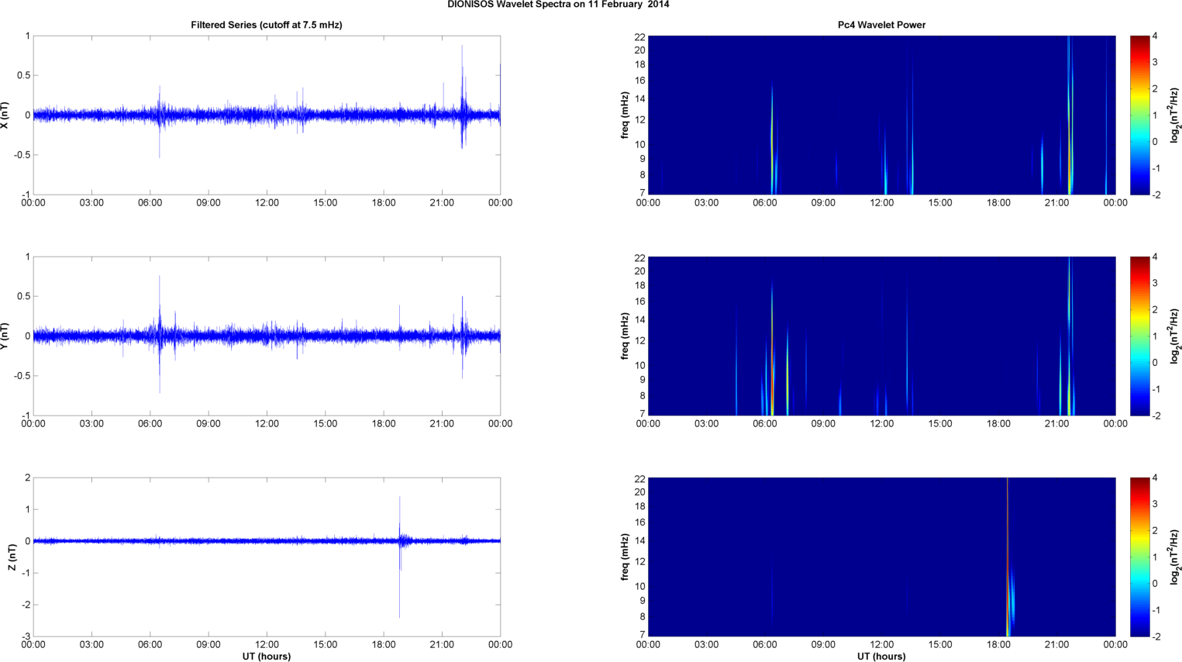This screenshot has height=662, width=1182.
Task: Click the 06:00 burst in Y spectrogram
Action: coord(772,349)
